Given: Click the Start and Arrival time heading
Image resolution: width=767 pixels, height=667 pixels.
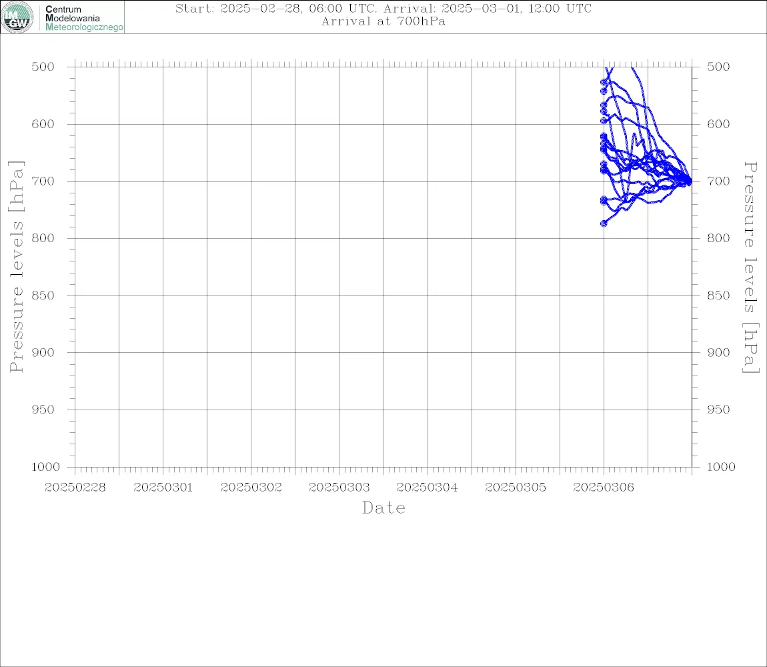Looking at the screenshot, I should (383, 8).
